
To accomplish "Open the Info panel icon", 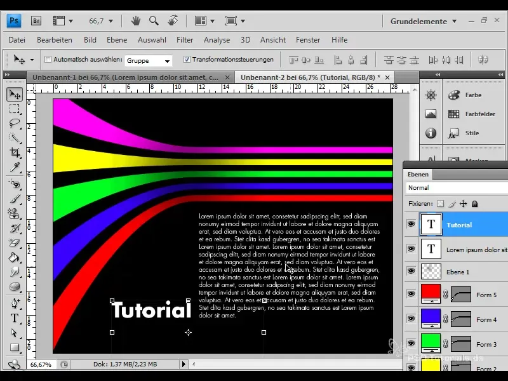I will [x=431, y=133].
